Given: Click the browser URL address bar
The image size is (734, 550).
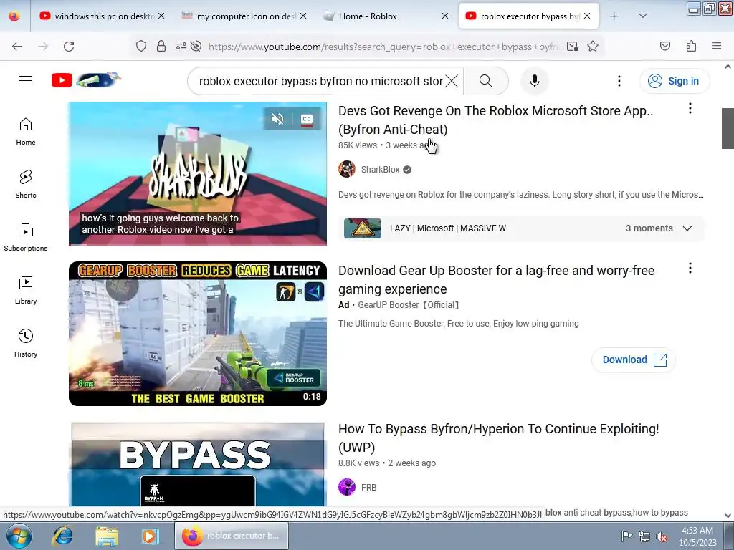Looking at the screenshot, I should pyautogui.click(x=383, y=47).
